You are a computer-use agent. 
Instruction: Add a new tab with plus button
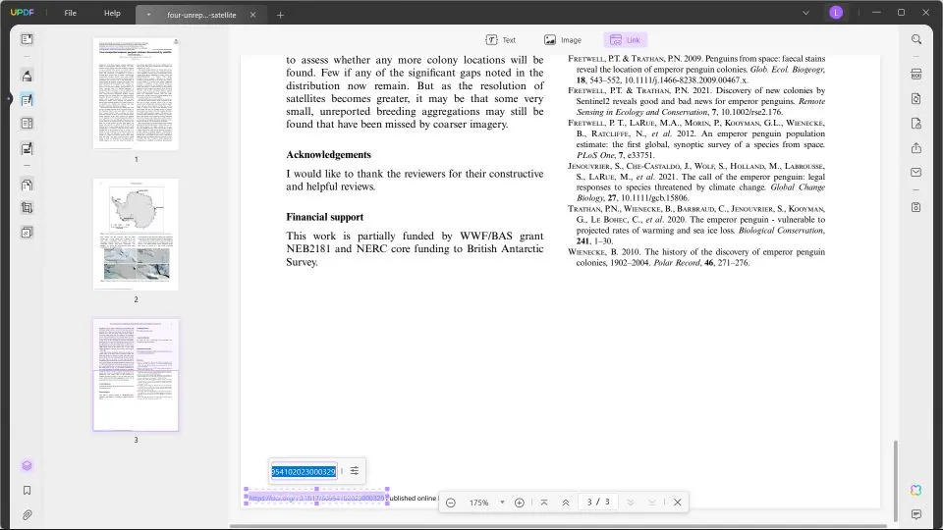280,15
